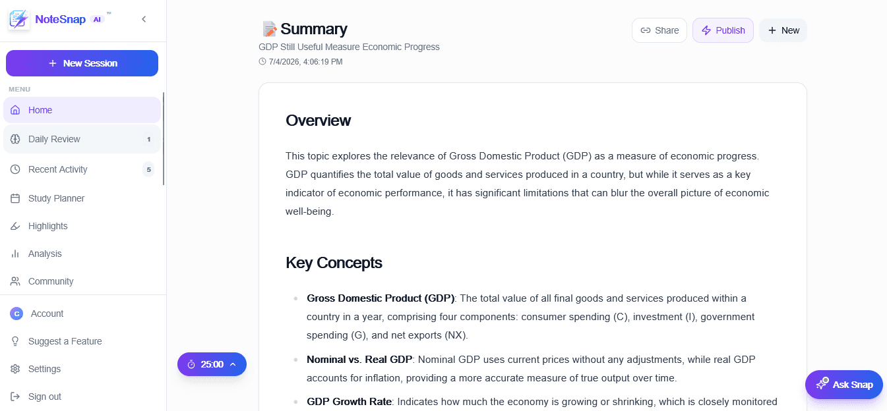
Task: Start a New Session
Action: click(x=82, y=63)
